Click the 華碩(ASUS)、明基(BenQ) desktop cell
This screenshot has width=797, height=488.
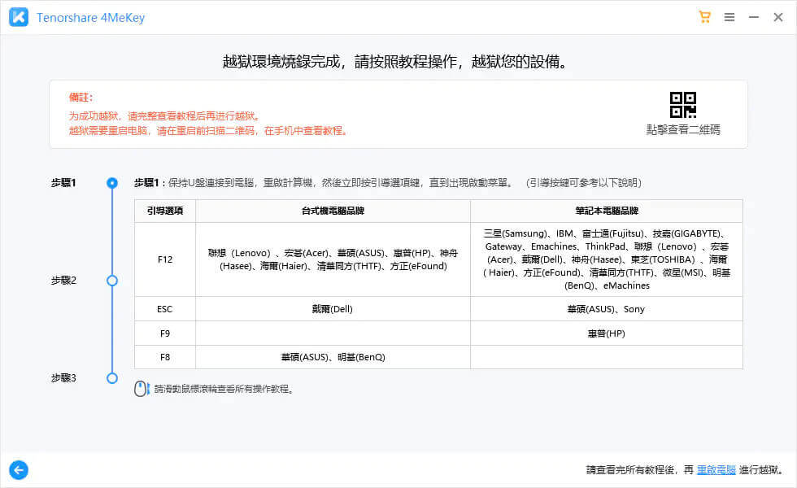click(333, 357)
